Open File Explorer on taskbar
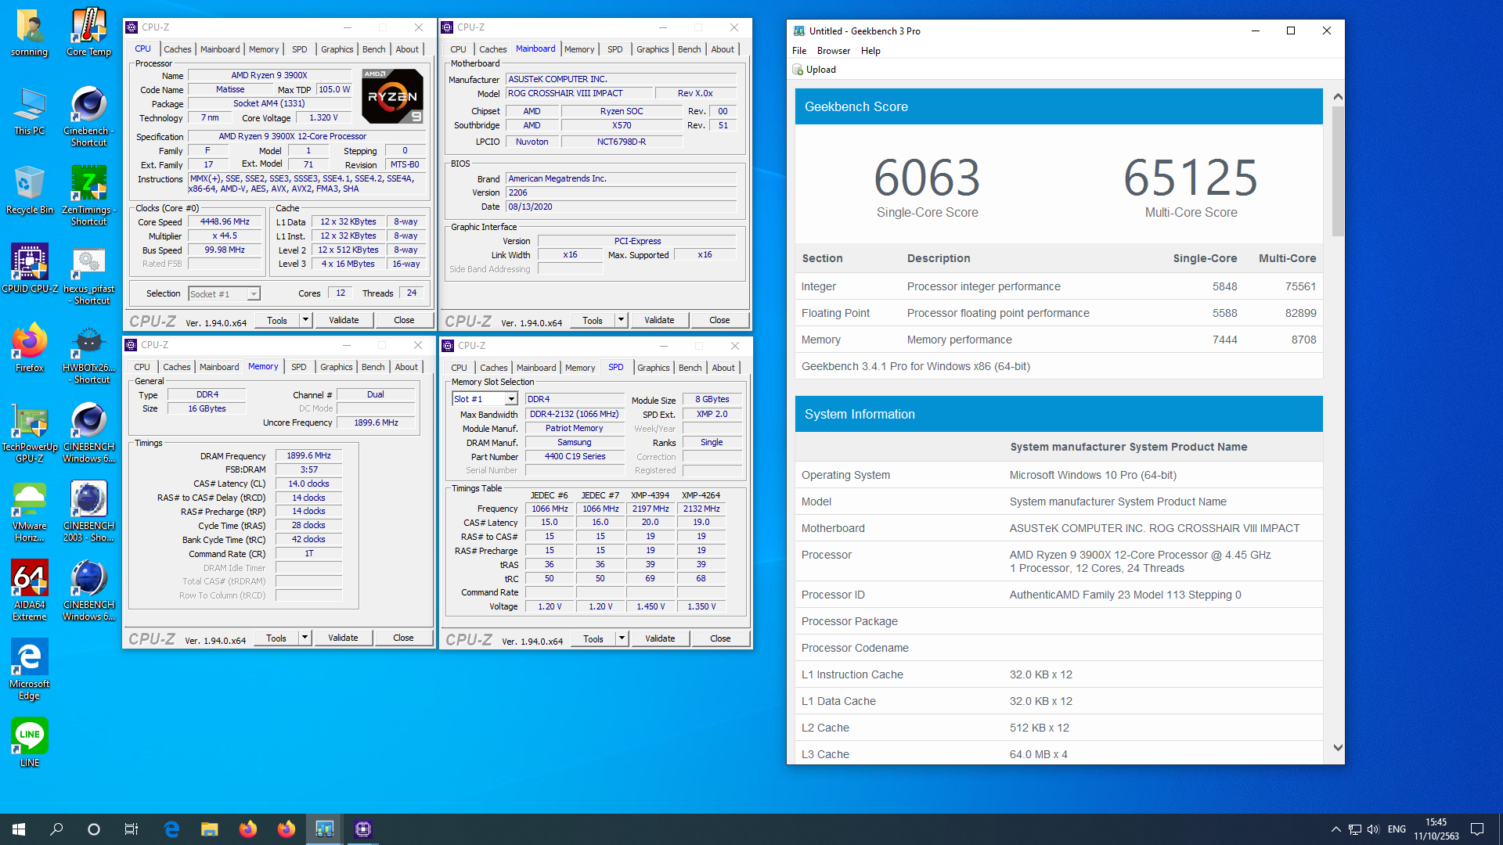This screenshot has height=845, width=1503. tap(209, 829)
